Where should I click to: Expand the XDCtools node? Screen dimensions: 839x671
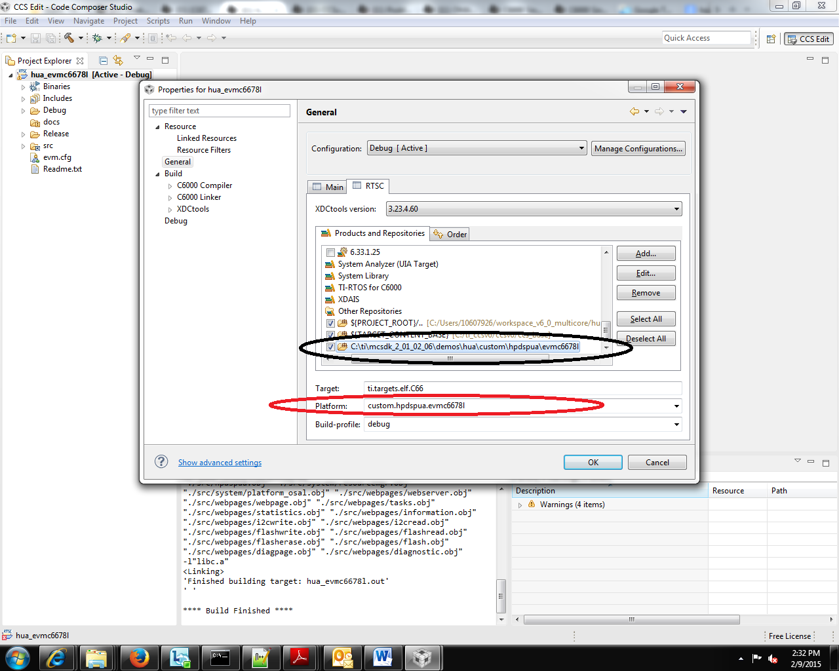coord(170,210)
